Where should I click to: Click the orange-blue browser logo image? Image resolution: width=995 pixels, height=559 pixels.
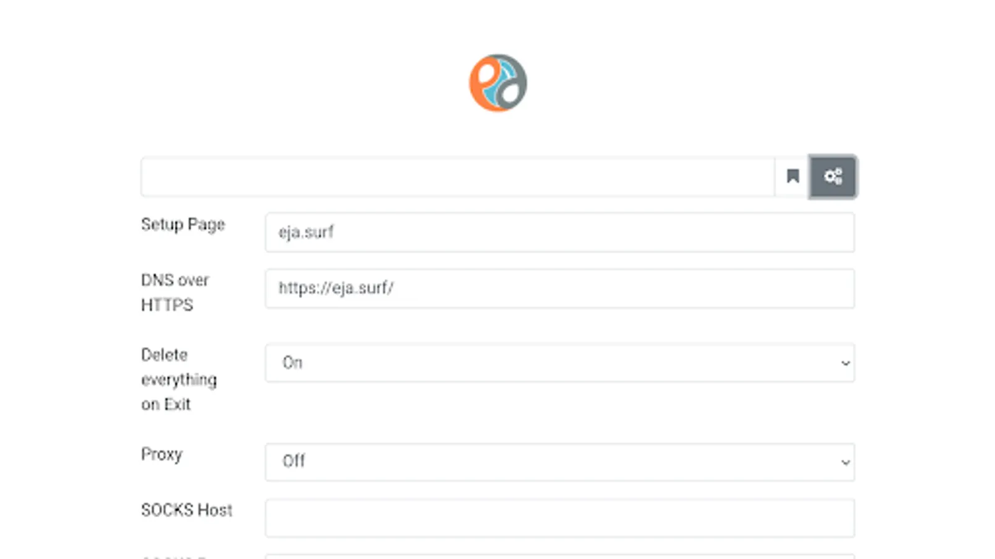click(x=497, y=83)
